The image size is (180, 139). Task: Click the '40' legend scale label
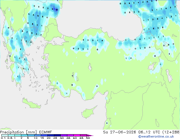coord(75,138)
